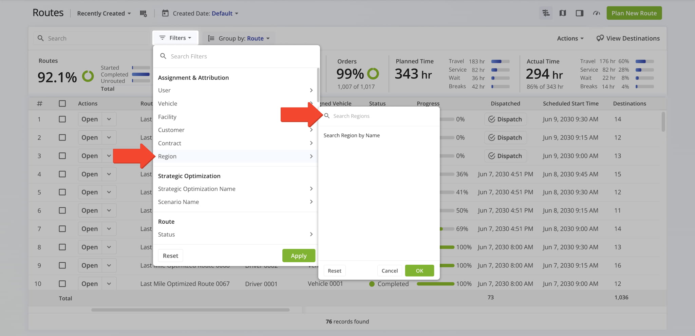Viewport: 695px width, 336px height.
Task: Check the checkbox for route row 1
Action: [x=62, y=119]
